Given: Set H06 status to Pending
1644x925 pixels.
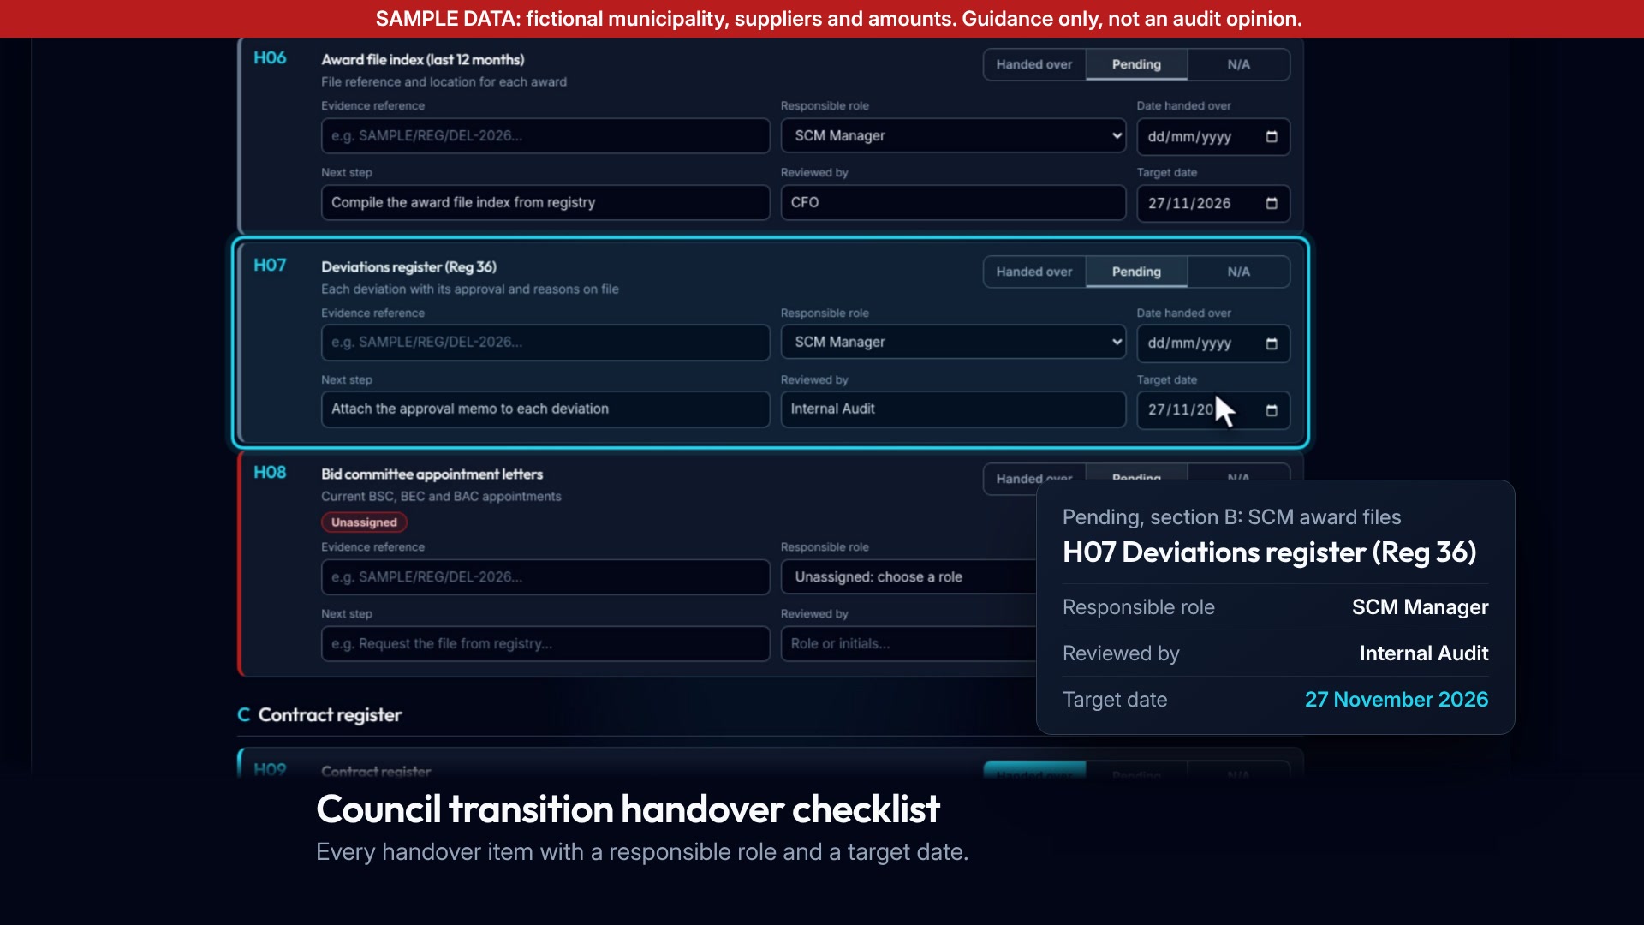Looking at the screenshot, I should (1136, 65).
